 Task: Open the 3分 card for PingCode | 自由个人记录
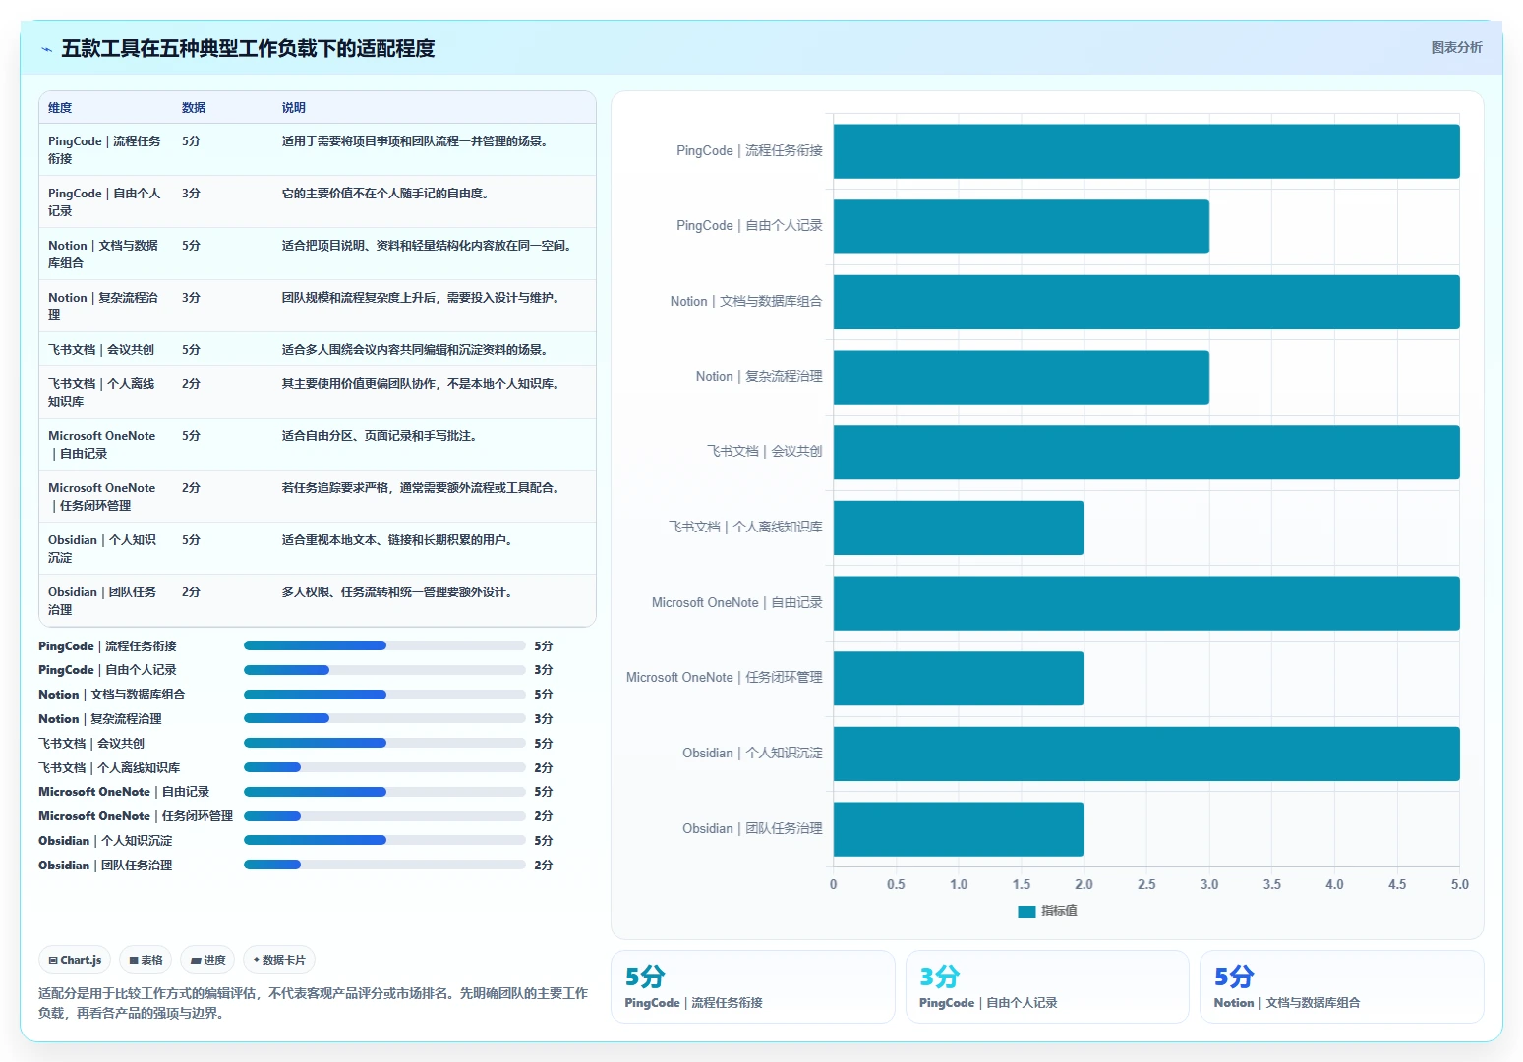[1047, 986]
